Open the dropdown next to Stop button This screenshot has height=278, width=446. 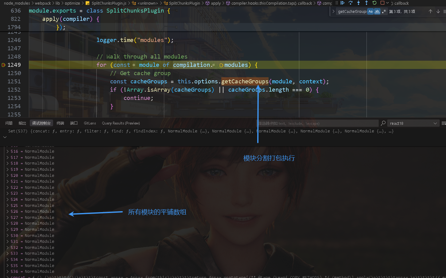(x=387, y=3)
